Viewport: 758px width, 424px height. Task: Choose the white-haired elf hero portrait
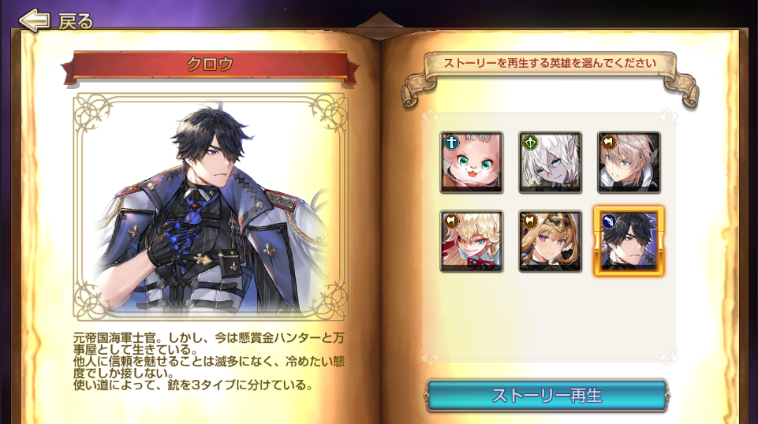pyautogui.click(x=550, y=162)
